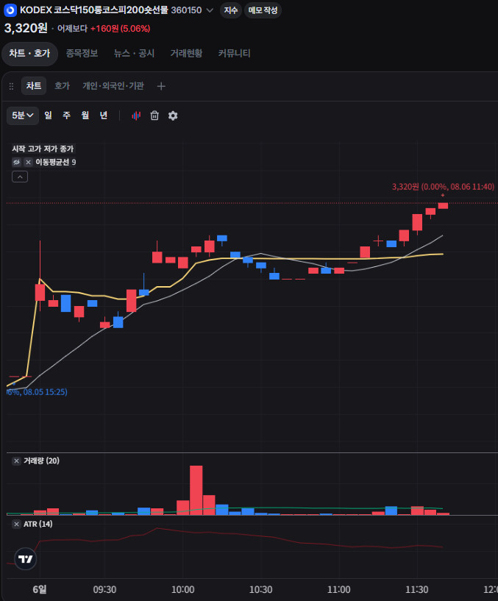Toggle moving average visibility eye icon
The image size is (498, 601).
point(16,162)
